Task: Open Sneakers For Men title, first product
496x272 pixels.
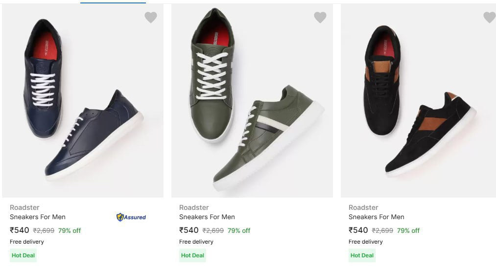Action: 38,217
